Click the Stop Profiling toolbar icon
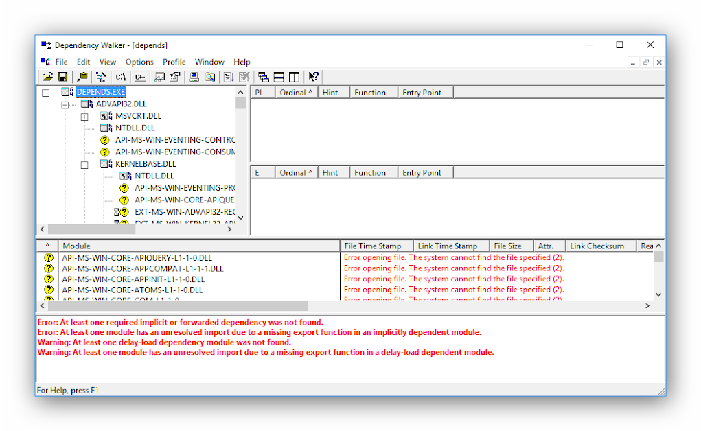 [x=244, y=77]
